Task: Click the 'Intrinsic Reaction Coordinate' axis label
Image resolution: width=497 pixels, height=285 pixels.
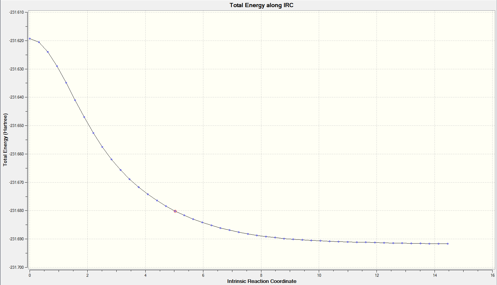Action: click(x=262, y=281)
